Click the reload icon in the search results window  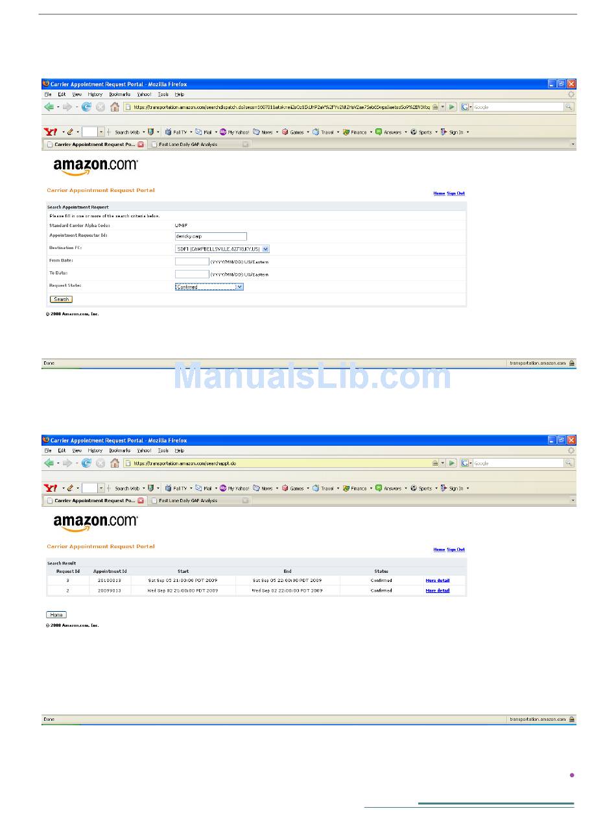86,463
